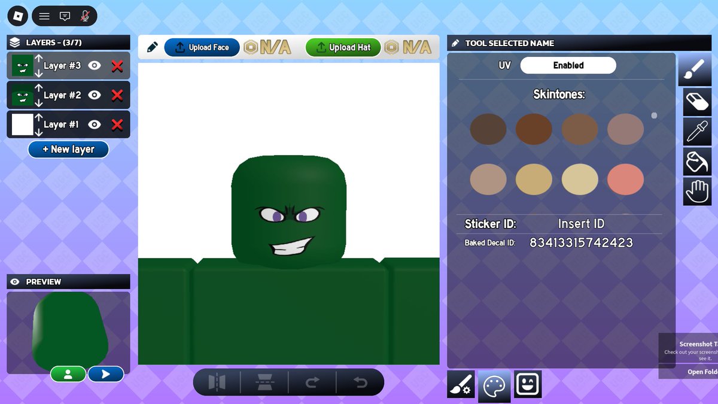
Task: Click the pencil edit icon above canvas
Action: (152, 47)
